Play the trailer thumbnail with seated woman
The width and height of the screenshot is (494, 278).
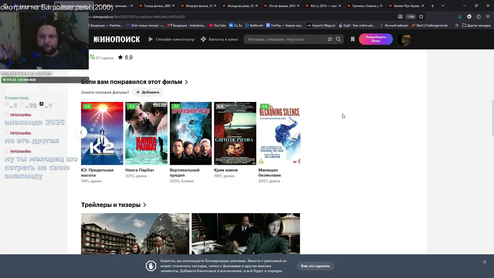[246, 234]
